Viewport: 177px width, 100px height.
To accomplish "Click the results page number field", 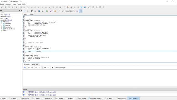I will [42, 67].
